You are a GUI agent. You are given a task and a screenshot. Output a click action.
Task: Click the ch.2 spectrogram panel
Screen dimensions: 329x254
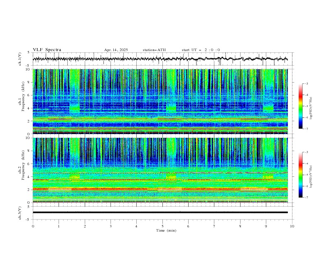[x=160, y=170]
